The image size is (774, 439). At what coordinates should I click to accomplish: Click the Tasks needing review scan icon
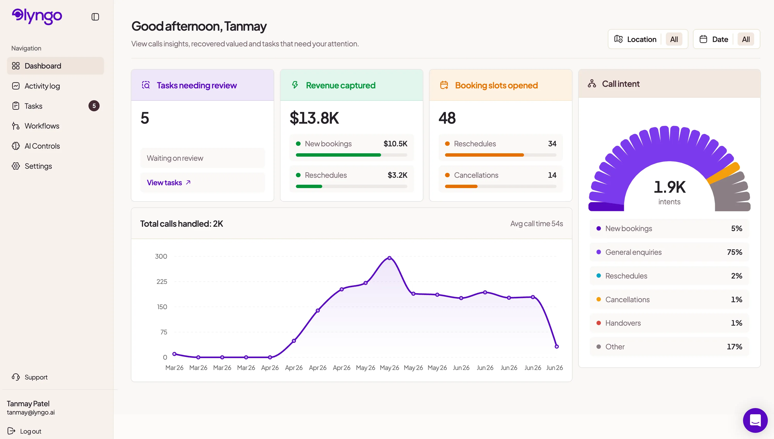[146, 85]
